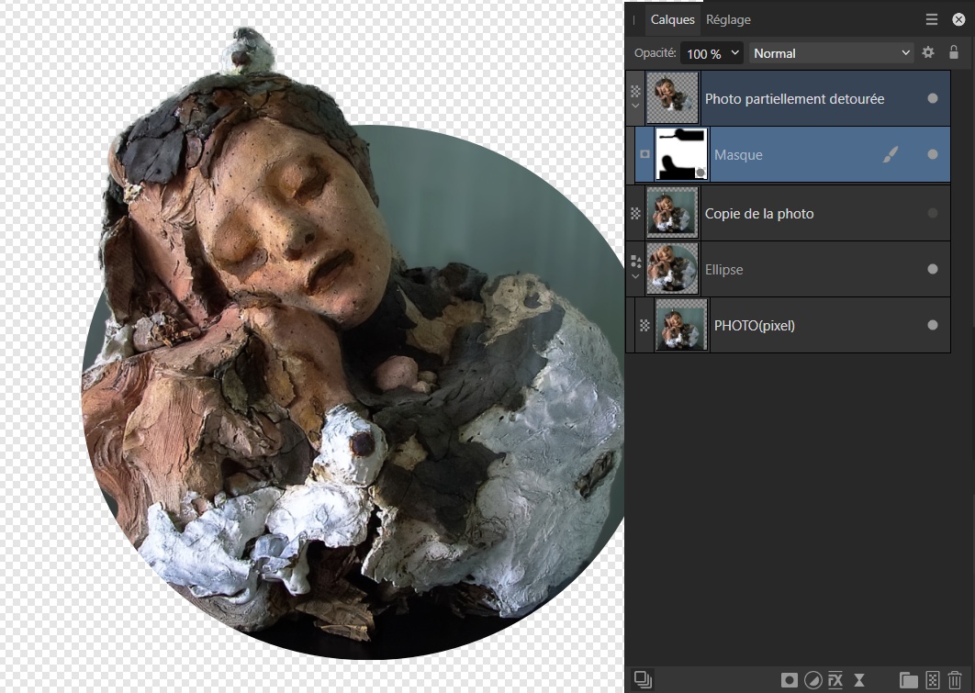Click the Ellipse layer thumbnail
975x693 pixels.
(672, 269)
